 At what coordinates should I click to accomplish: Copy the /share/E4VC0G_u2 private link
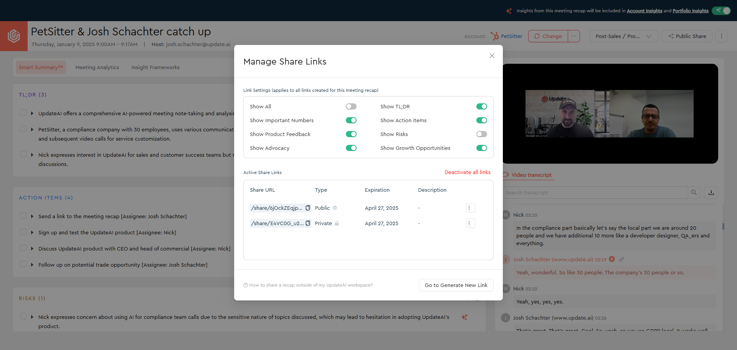[308, 223]
